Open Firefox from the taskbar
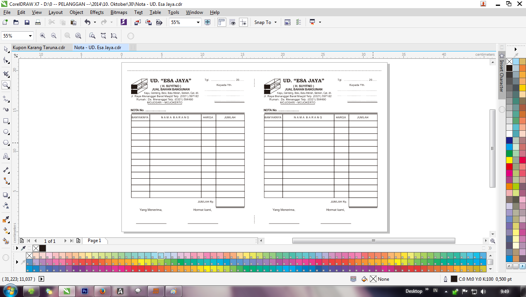 tap(102, 291)
